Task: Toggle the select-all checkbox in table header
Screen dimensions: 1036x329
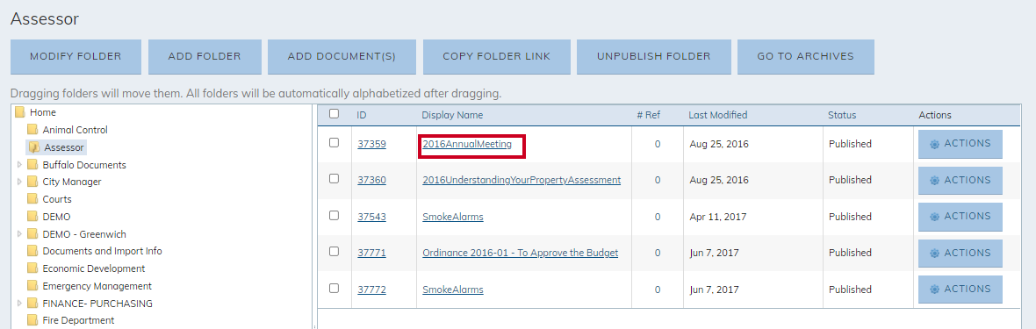Action: pyautogui.click(x=334, y=114)
